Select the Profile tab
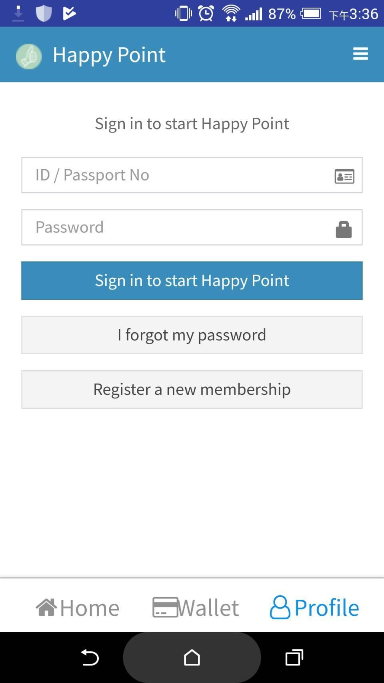This screenshot has width=384, height=683. pos(314,607)
